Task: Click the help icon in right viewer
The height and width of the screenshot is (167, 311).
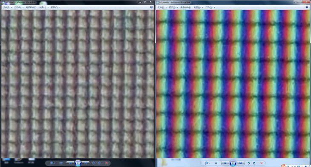Action: coord(306,7)
